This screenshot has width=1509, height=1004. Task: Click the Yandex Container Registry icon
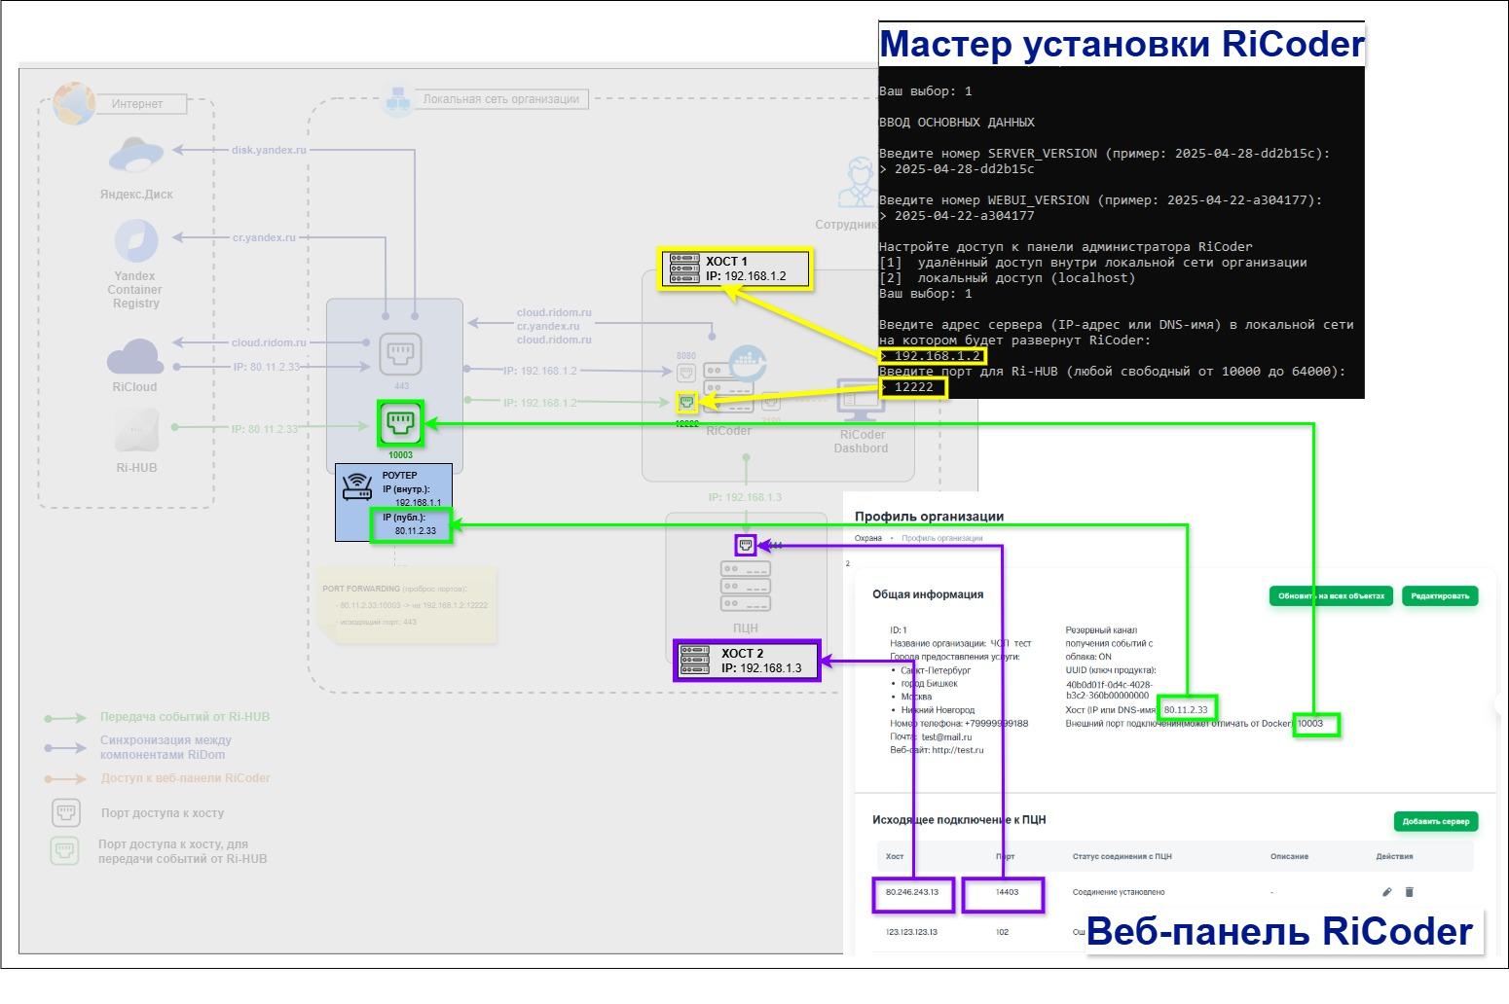[135, 241]
